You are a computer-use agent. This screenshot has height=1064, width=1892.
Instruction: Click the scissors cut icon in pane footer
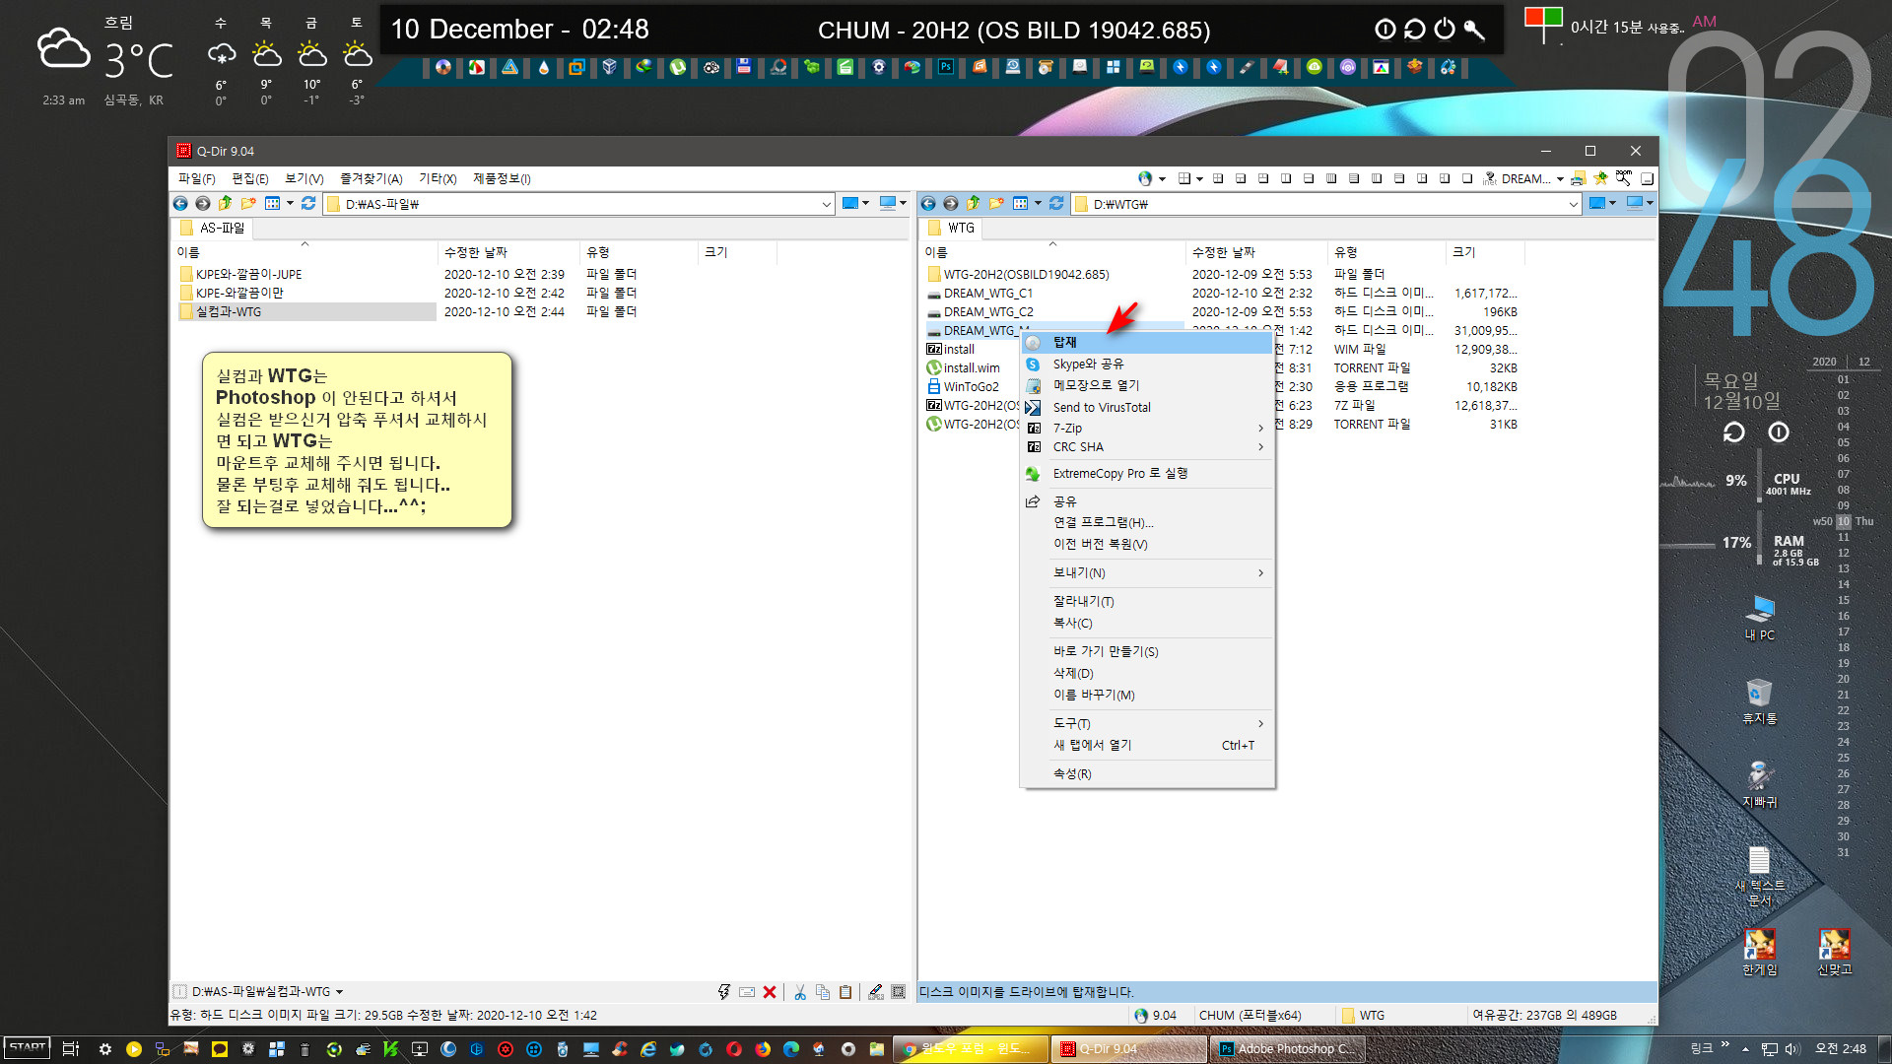[800, 992]
